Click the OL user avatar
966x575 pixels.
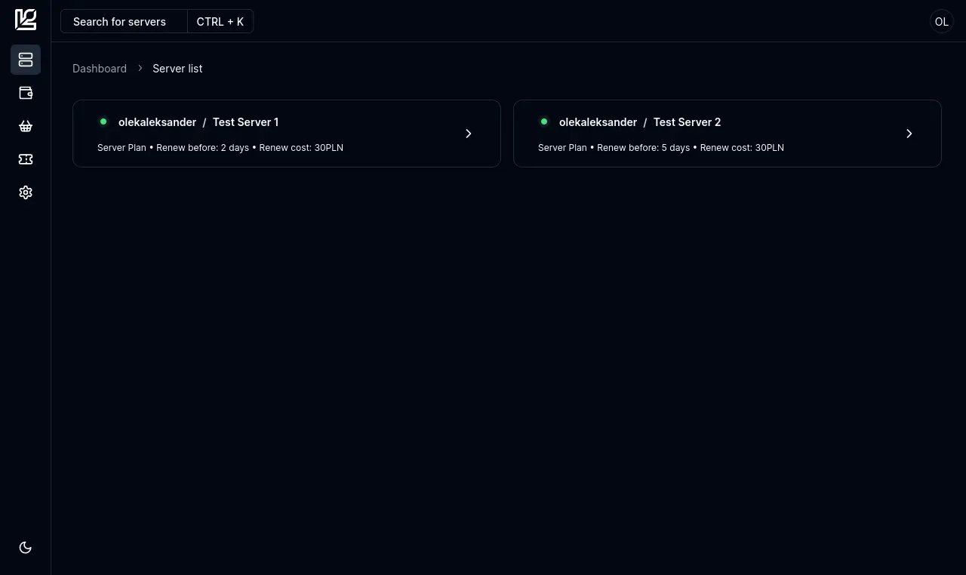(x=941, y=21)
